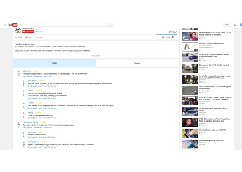Click the 385,263 view count
Viewport: 242px width, 172px height.
point(173,32)
